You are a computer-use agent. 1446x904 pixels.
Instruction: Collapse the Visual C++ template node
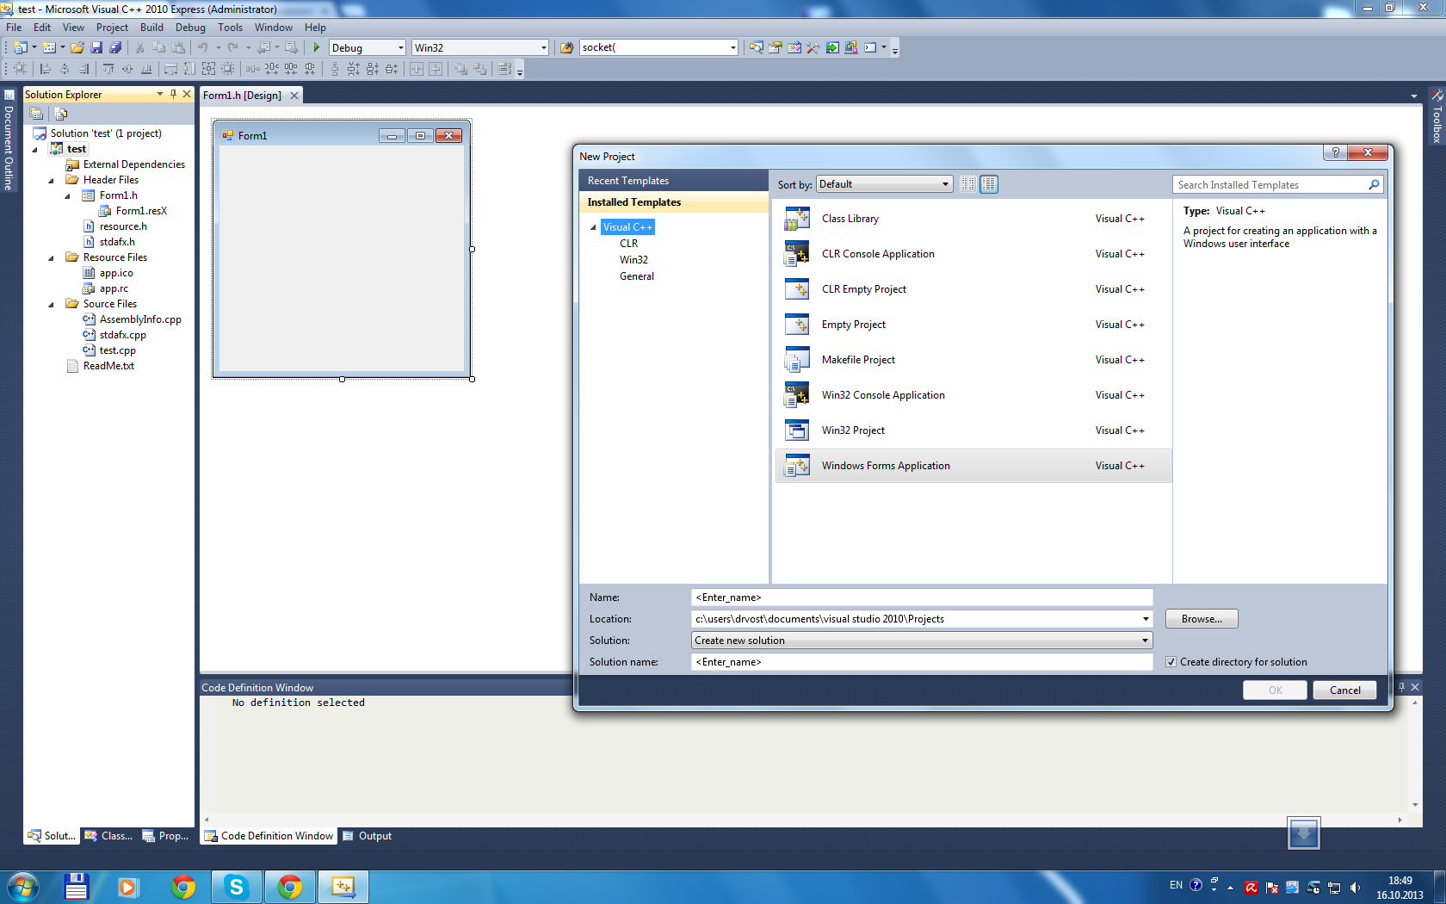click(x=593, y=227)
